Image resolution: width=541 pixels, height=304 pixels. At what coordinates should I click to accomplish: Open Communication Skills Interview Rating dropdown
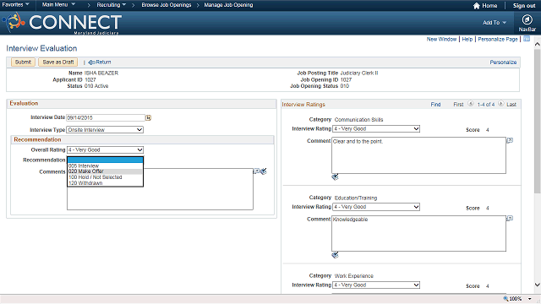point(376,129)
